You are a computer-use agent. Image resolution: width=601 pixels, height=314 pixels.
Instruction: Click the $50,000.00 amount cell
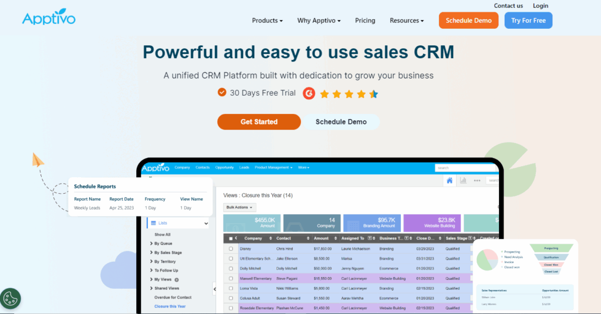(323, 269)
